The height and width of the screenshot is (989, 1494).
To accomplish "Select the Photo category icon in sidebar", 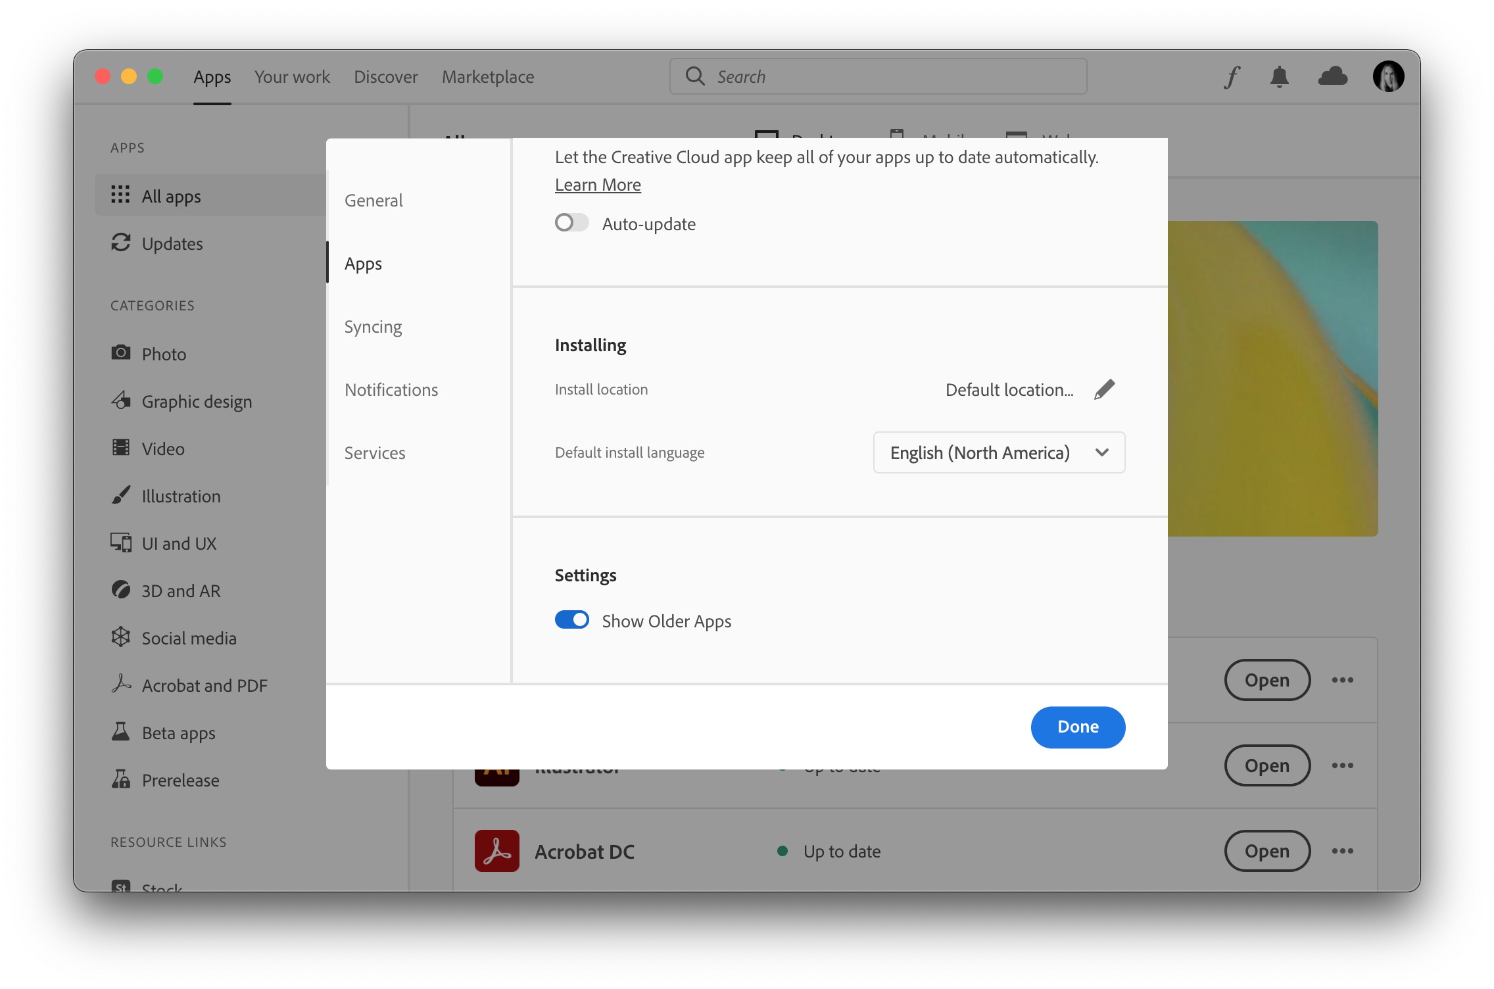I will point(122,353).
